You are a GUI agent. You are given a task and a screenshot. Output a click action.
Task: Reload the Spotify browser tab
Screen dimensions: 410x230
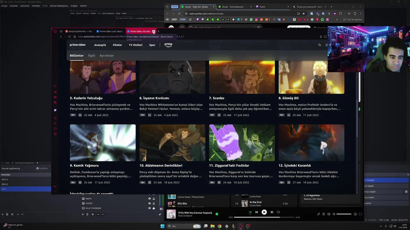point(179,14)
